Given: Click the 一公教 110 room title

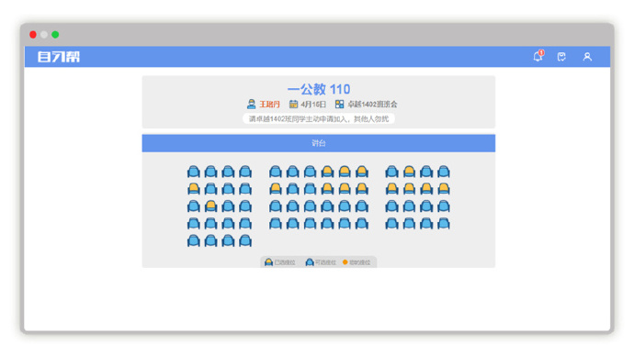Looking at the screenshot, I should tap(319, 89).
